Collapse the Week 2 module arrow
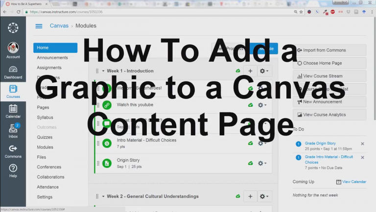The height and width of the screenshot is (212, 376). pyautogui.click(x=103, y=196)
